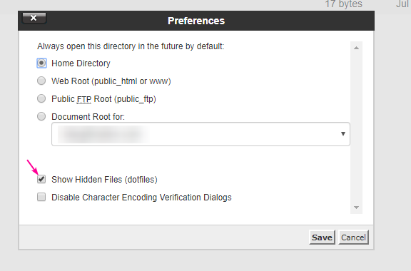The height and width of the screenshot is (271, 411).
Task: Click the Public FTP Root label
Action: point(103,99)
